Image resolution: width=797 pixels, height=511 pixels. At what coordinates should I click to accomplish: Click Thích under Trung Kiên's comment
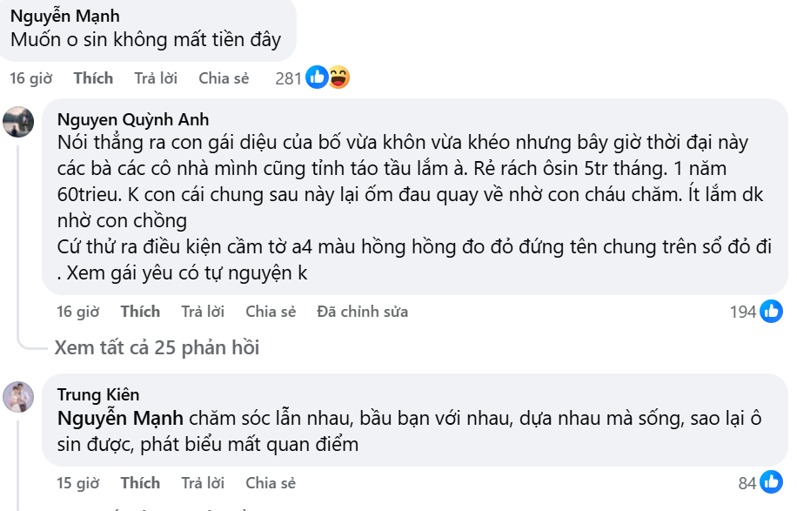click(x=140, y=482)
